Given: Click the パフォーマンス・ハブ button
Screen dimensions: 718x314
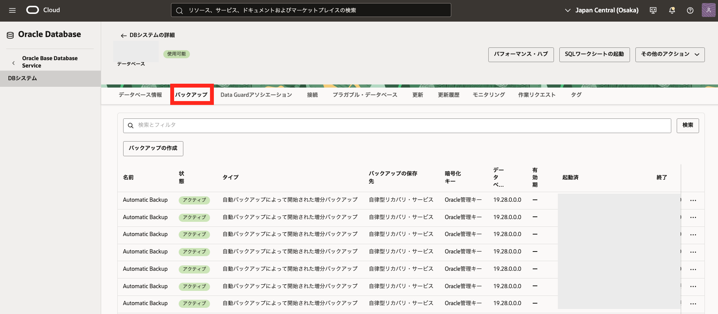Looking at the screenshot, I should point(521,54).
